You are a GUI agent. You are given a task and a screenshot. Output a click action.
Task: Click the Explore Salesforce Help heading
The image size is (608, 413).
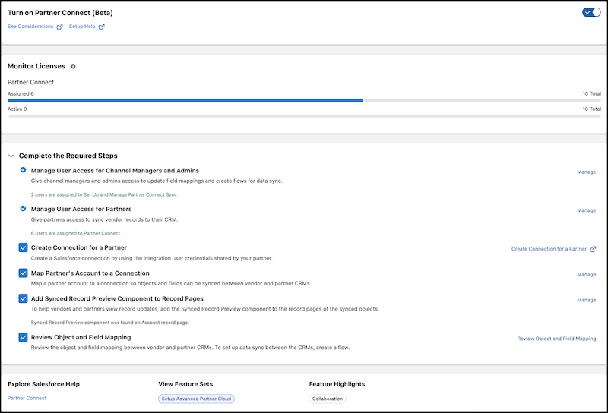click(43, 384)
